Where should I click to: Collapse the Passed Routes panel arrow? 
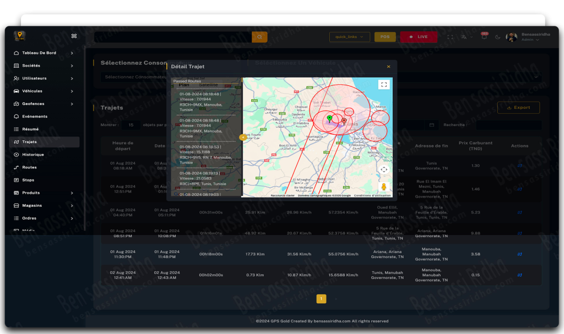[243, 137]
